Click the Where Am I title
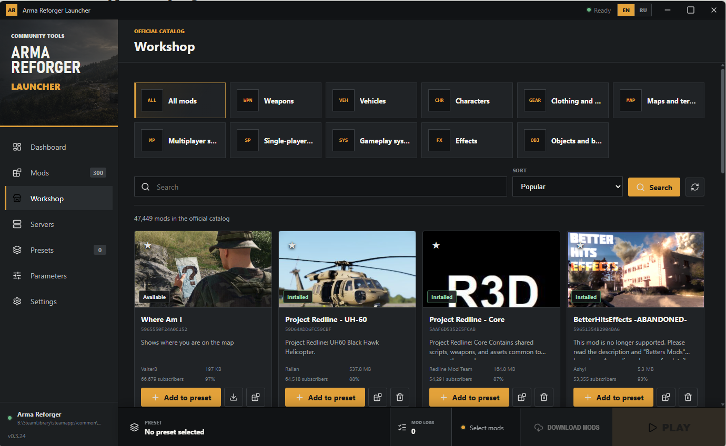726x446 pixels. click(x=162, y=319)
